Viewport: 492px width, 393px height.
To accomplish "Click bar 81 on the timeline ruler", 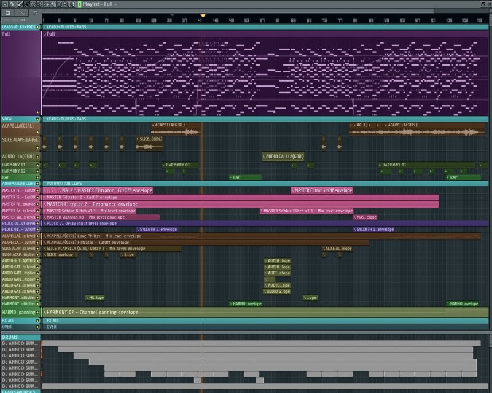I will (x=355, y=20).
